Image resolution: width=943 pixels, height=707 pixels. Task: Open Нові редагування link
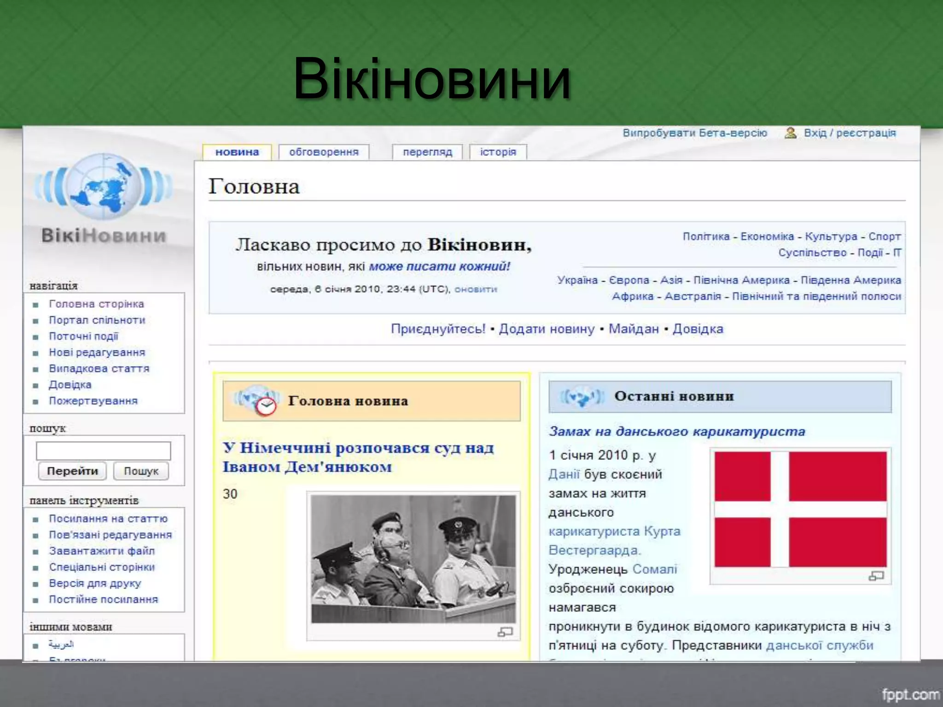pos(97,352)
